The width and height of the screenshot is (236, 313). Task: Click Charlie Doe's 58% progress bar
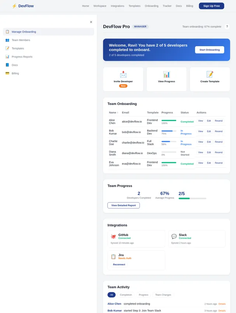coord(169,142)
